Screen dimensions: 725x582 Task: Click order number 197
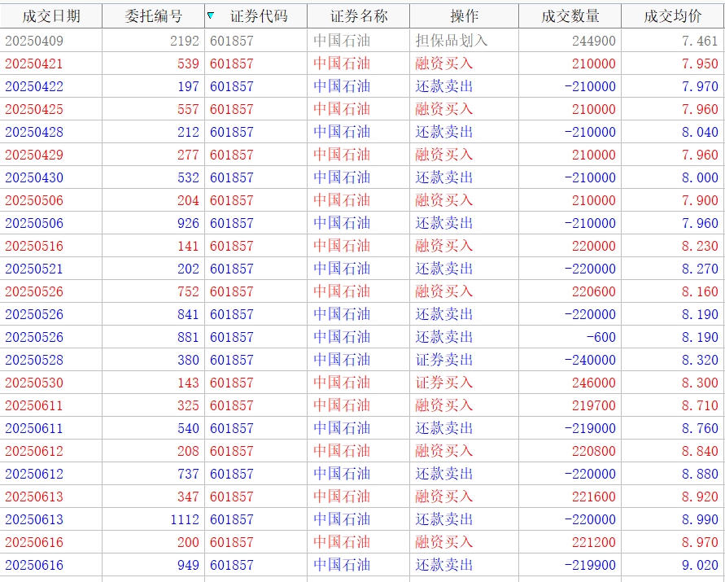coord(188,86)
